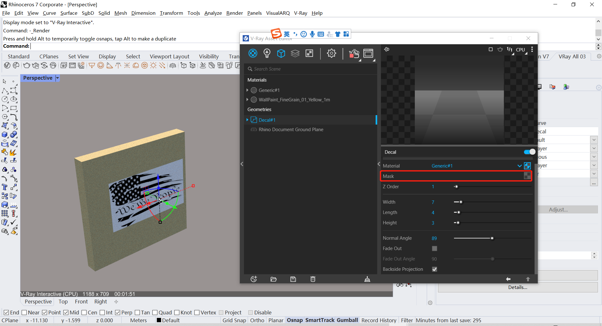Open the preview options three-dot menu
The height and width of the screenshot is (326, 602).
(532, 49)
